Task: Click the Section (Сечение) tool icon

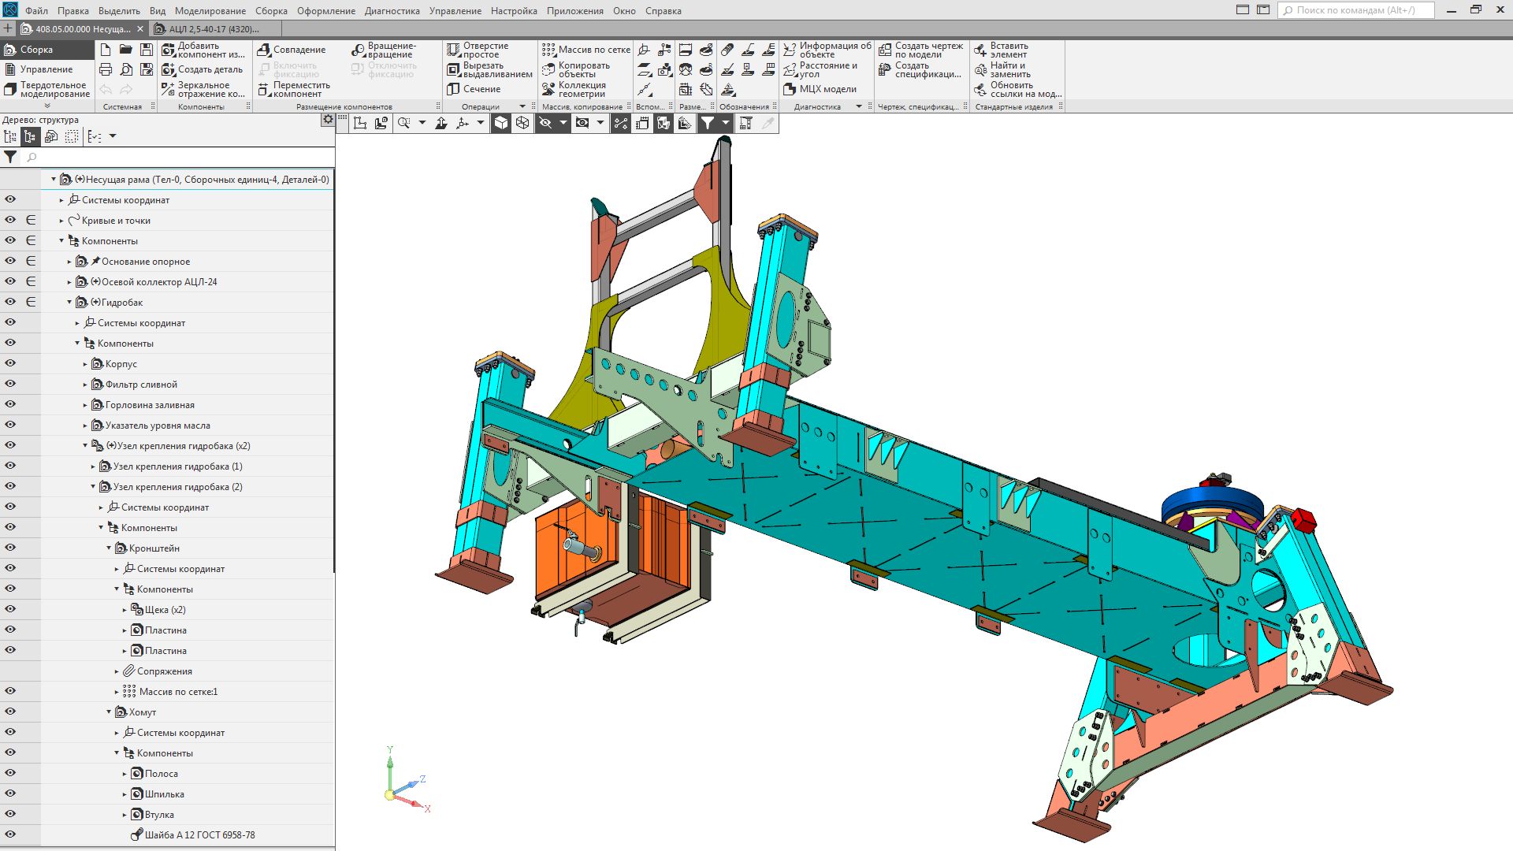Action: (x=453, y=89)
